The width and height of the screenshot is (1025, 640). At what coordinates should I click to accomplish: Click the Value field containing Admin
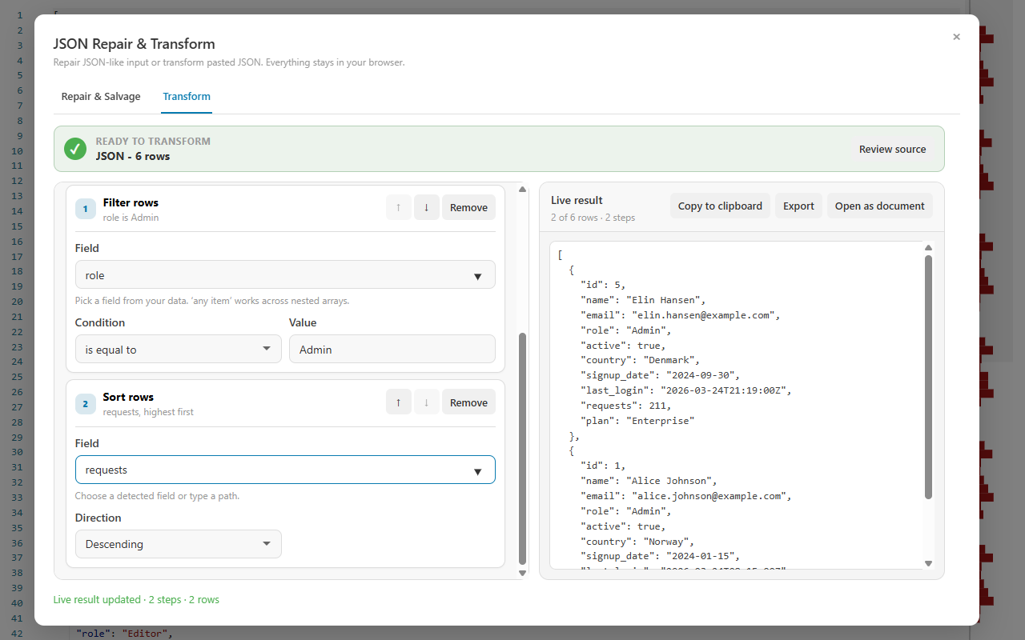tap(392, 349)
